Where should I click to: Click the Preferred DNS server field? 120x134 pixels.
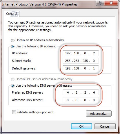click(81, 92)
